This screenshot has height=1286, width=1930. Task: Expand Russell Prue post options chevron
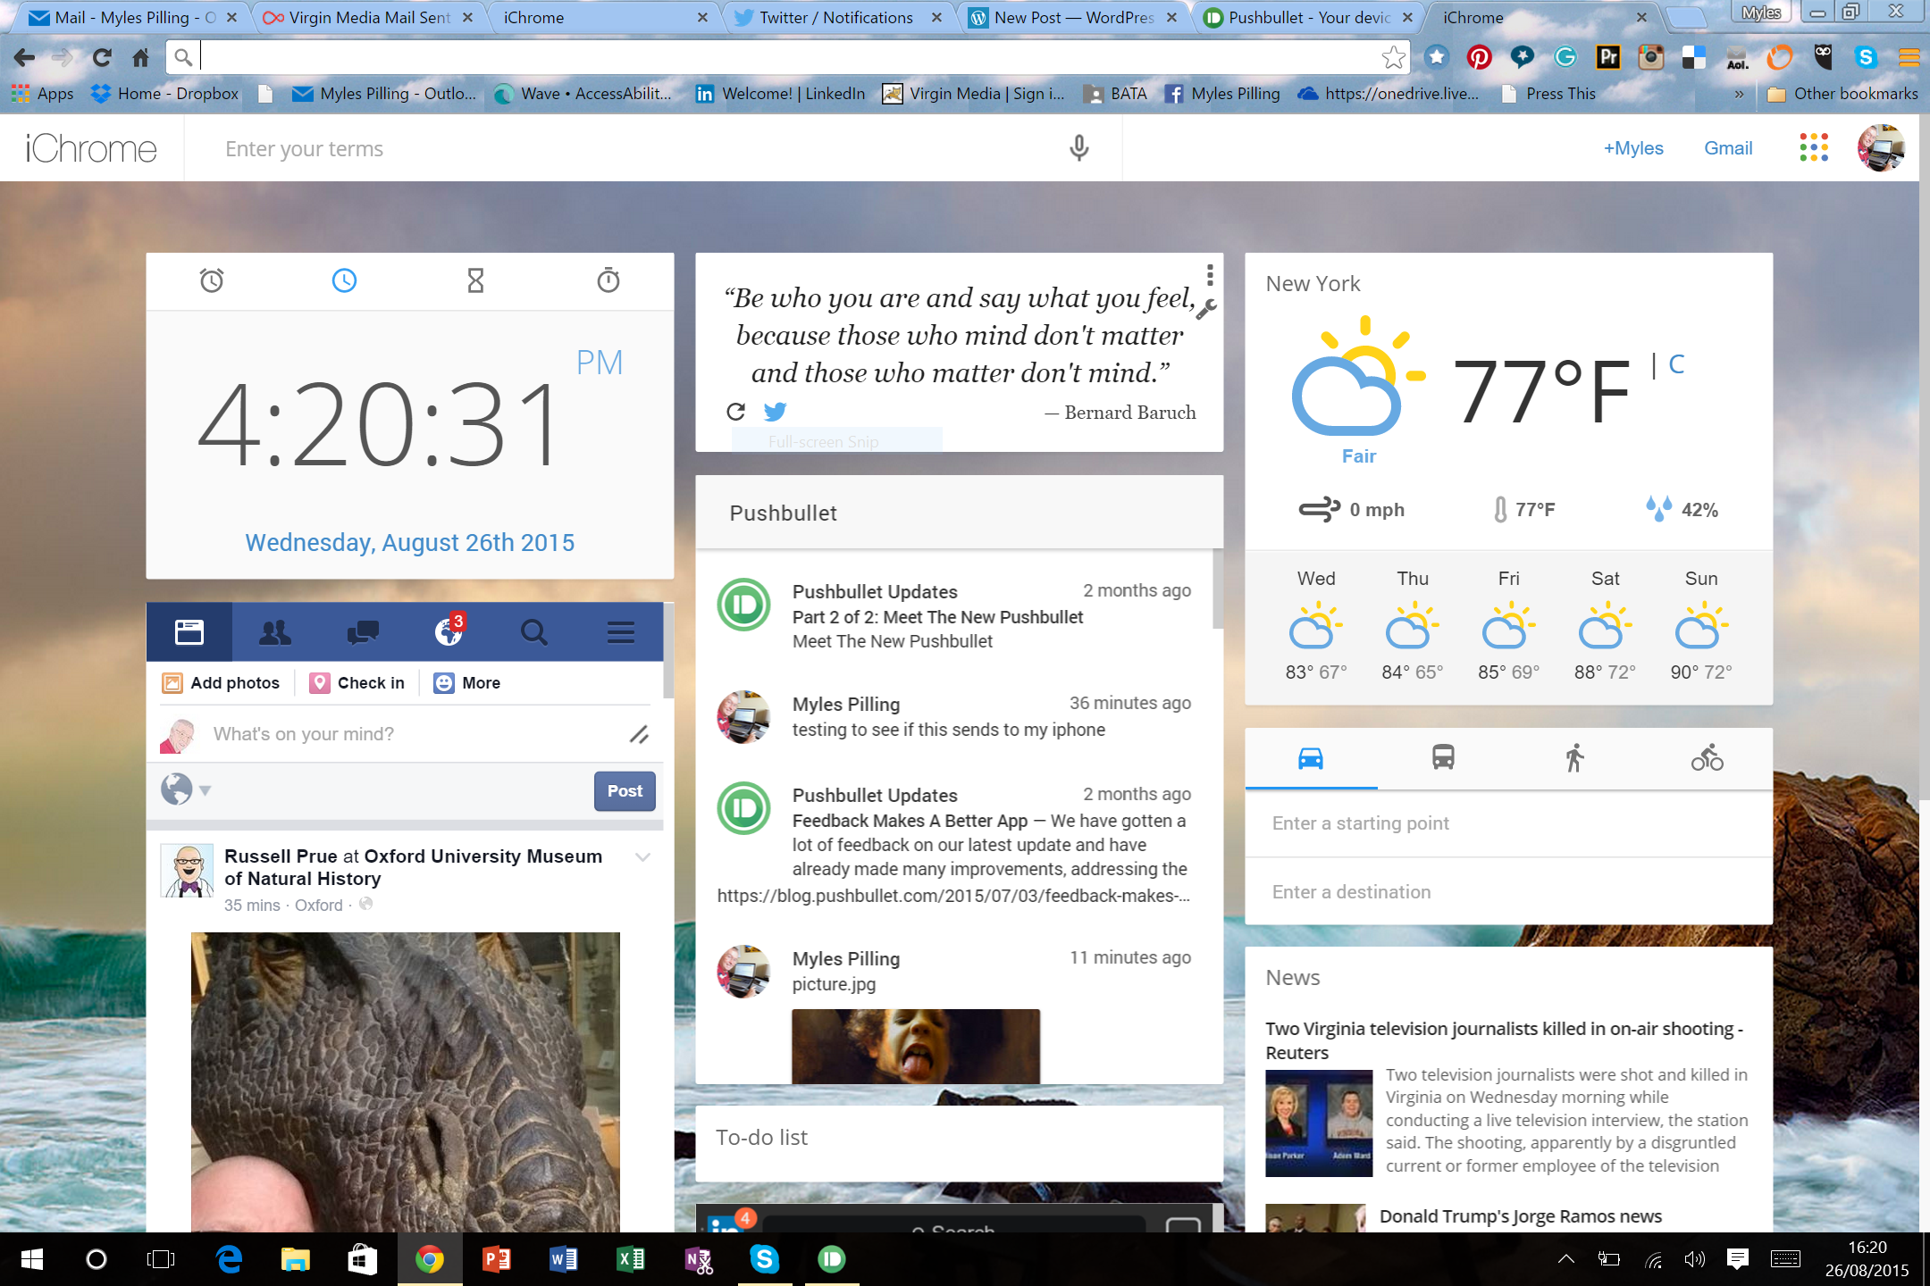642,857
